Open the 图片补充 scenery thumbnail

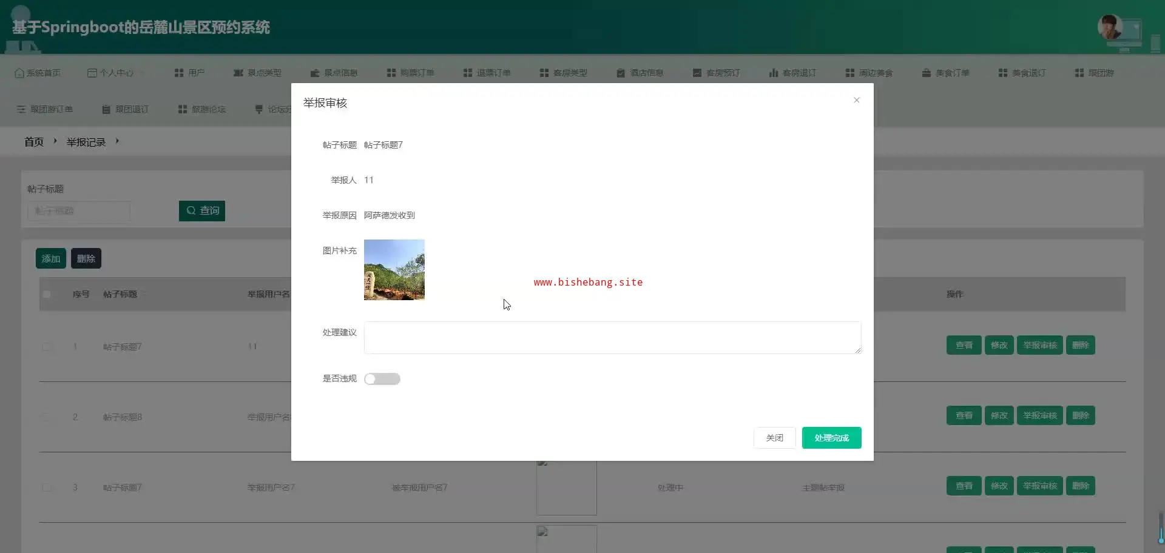click(x=394, y=270)
